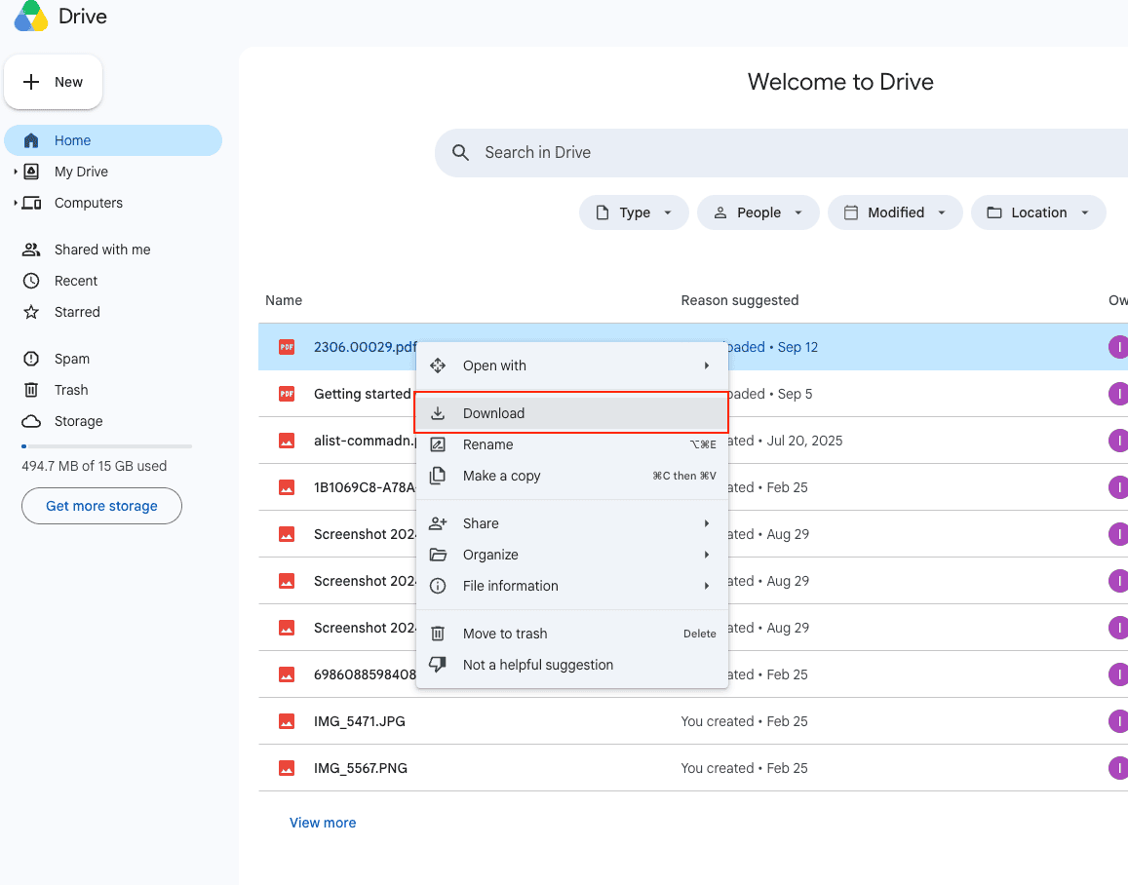Screen dimensions: 1128x885
Task: Choose Download from the context menu
Action: tap(572, 412)
